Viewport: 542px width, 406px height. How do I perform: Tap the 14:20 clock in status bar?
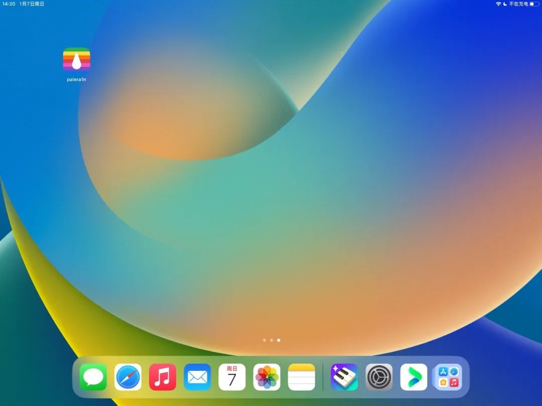pyautogui.click(x=9, y=4)
